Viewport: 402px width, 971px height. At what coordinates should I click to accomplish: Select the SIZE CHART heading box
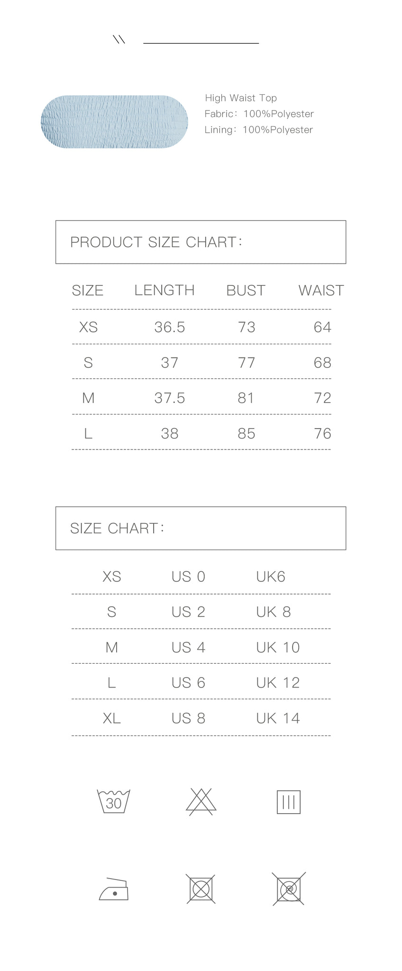[x=201, y=528]
